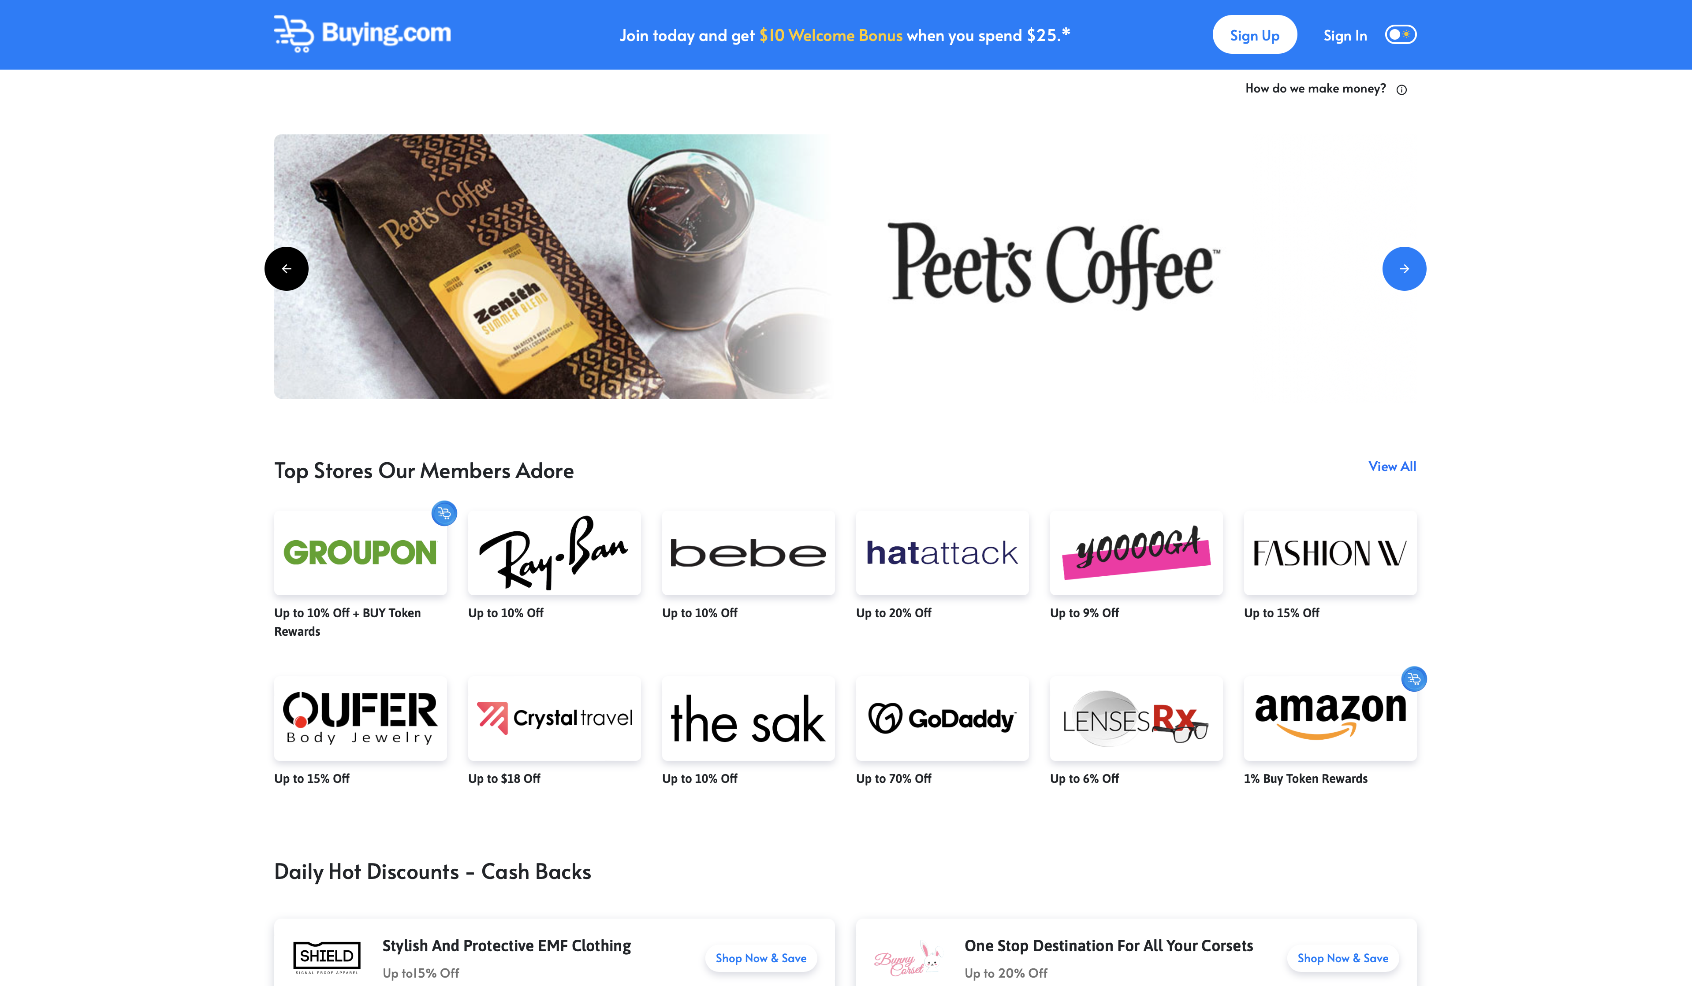Click View All top stores link
This screenshot has width=1692, height=986.
[x=1392, y=467]
